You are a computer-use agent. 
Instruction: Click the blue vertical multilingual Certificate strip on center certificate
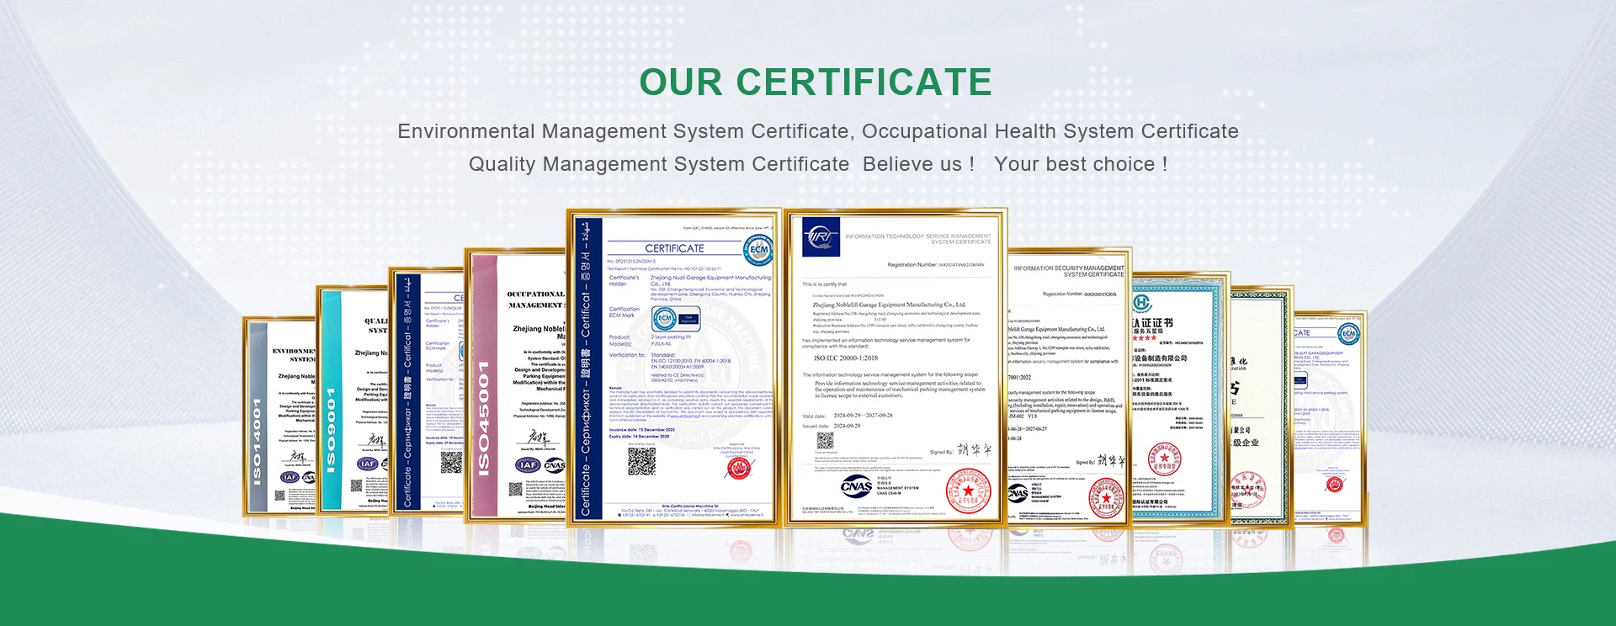(586, 369)
